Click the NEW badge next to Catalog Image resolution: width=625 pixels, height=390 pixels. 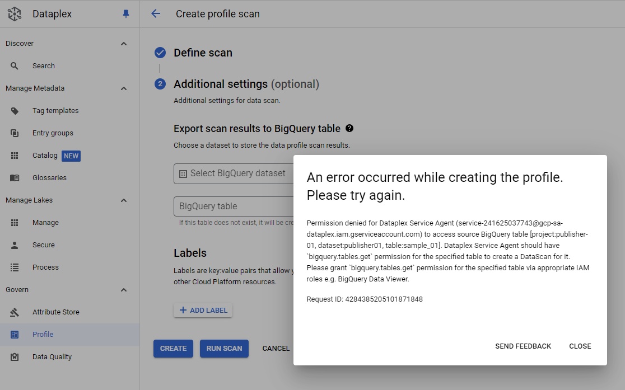[71, 156]
